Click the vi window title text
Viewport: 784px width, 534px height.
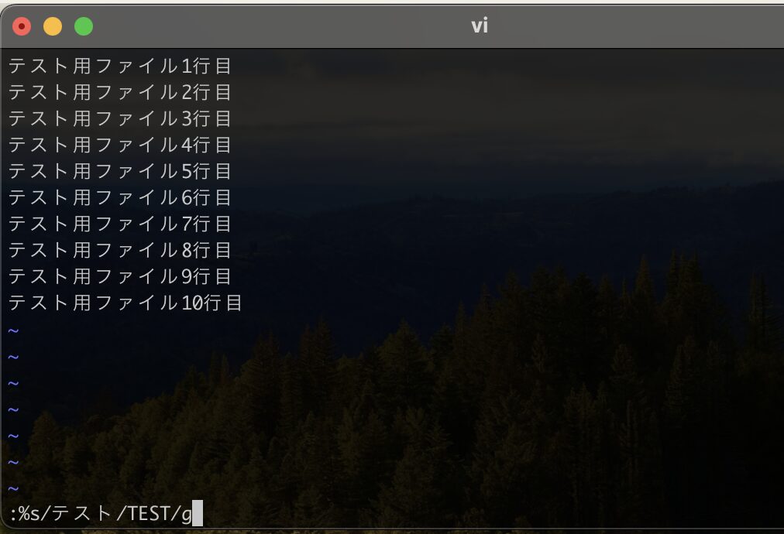point(480,26)
